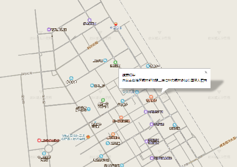Select blue marker directly below lowest orange restaurant marker
The image size is (237, 167).
pyautogui.click(x=108, y=143)
